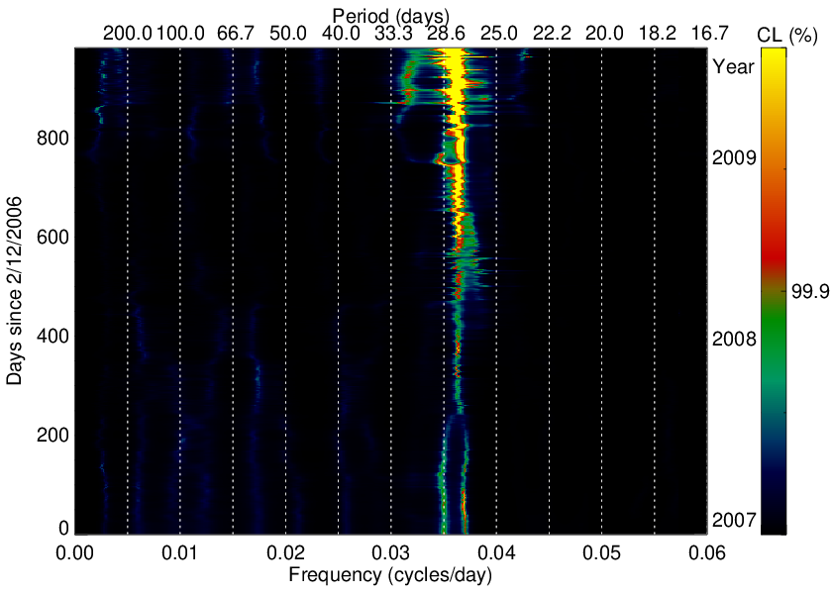Click the Period (days) top axis title
Screen dimensions: 832x594
[x=391, y=15]
